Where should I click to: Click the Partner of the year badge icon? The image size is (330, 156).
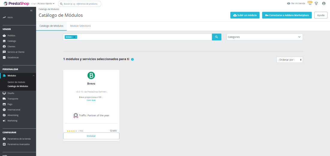[76, 116]
